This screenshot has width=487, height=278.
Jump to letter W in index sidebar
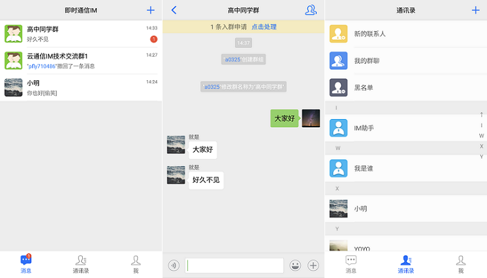pos(481,136)
